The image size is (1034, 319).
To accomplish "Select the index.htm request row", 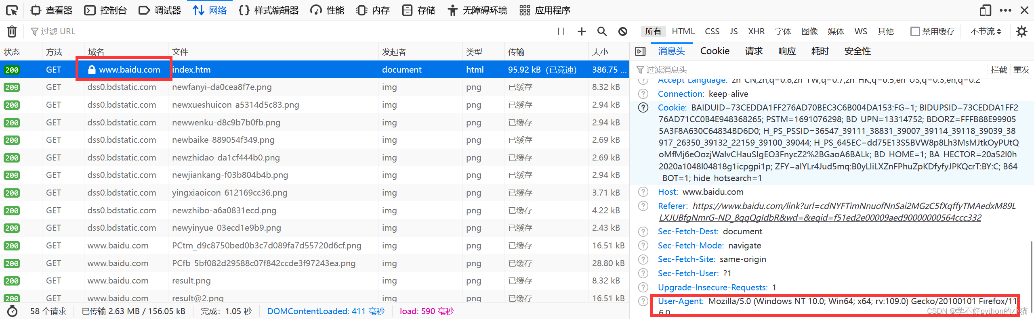I will click(x=314, y=70).
